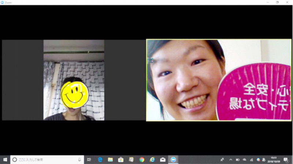Click the taskbar search input field
This screenshot has width=293, height=164.
click(x=44, y=160)
